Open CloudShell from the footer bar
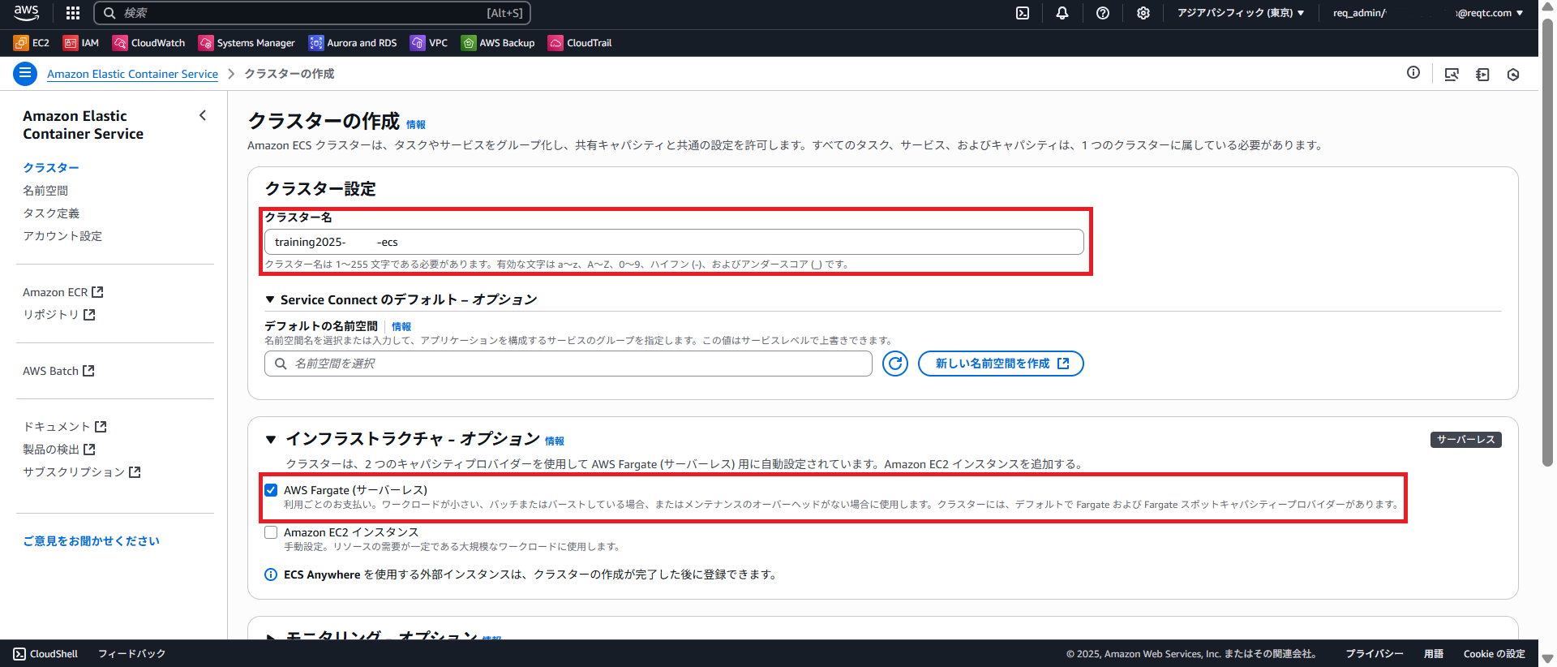 [x=45, y=654]
